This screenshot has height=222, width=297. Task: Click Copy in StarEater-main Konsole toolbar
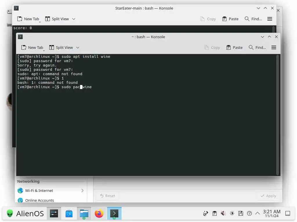(x=208, y=19)
